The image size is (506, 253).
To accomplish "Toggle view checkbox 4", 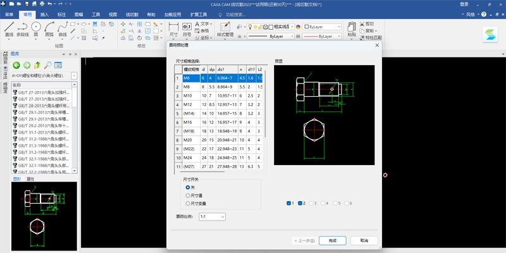I will [x=324, y=203].
